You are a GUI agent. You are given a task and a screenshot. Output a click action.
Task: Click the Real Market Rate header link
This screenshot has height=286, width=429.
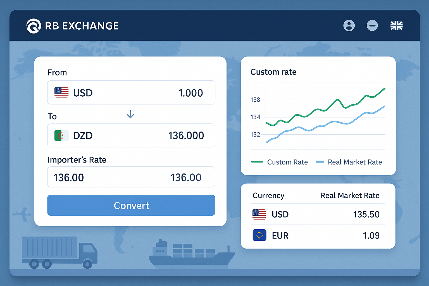tap(350, 196)
